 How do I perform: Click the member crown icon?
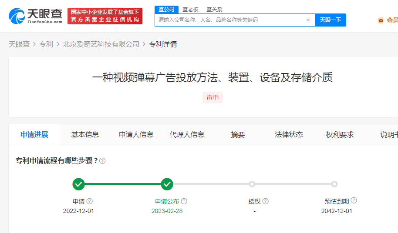(x=381, y=20)
